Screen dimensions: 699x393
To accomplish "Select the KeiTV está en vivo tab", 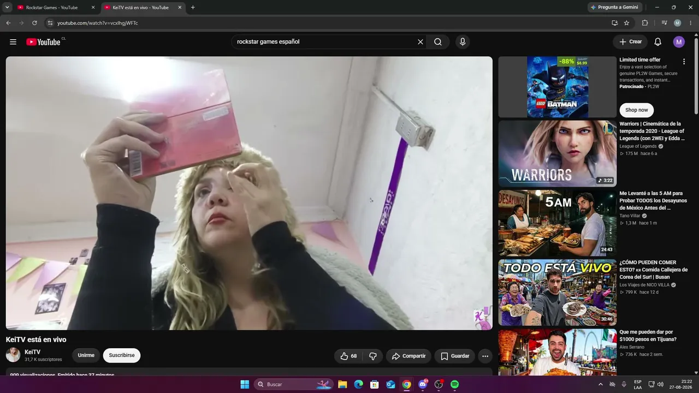I will tap(141, 8).
